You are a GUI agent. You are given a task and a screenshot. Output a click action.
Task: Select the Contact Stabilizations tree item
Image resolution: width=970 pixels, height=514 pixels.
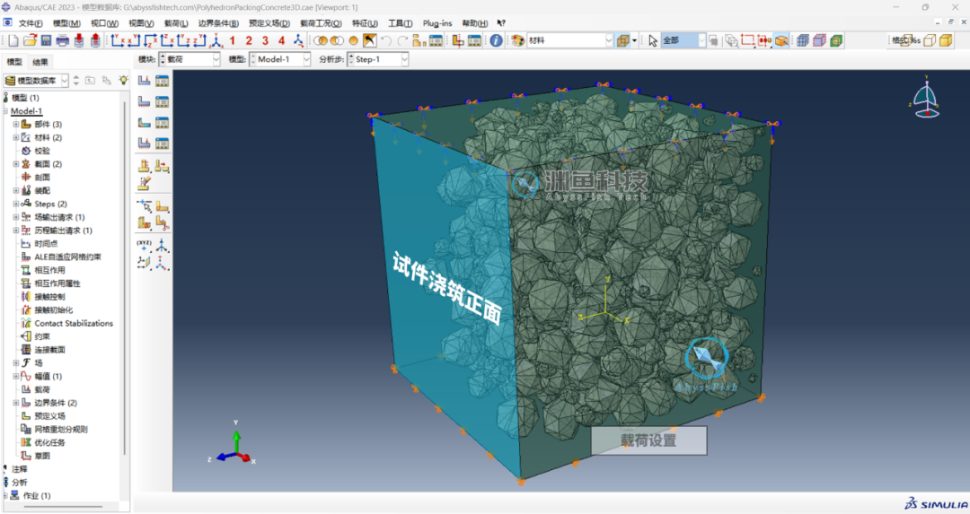pyautogui.click(x=74, y=323)
